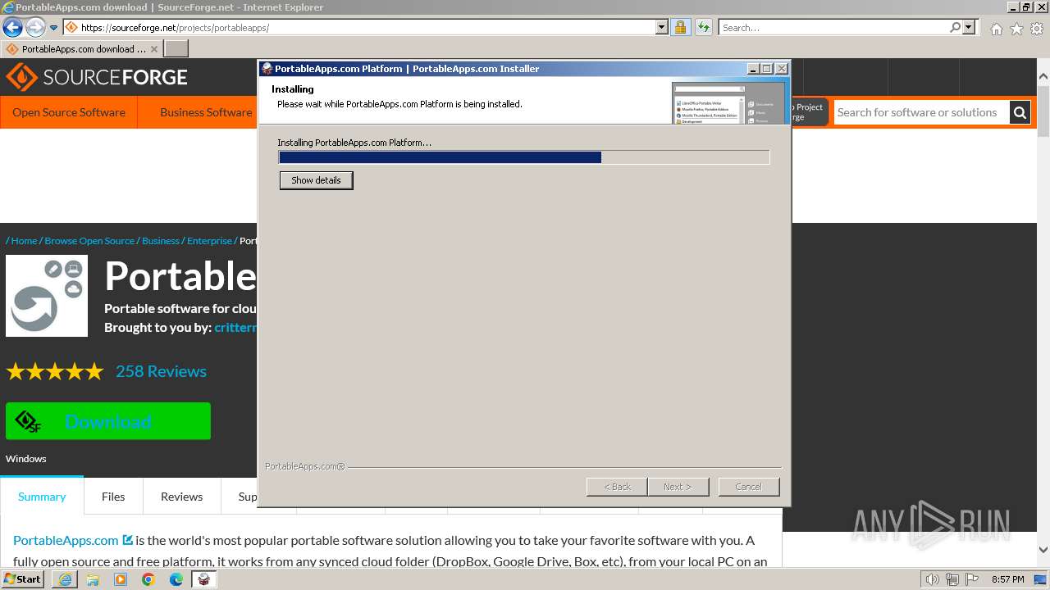Viewport: 1050px width, 590px height.
Task: Click the PortableApps installer taskbar icon
Action: pos(203,579)
